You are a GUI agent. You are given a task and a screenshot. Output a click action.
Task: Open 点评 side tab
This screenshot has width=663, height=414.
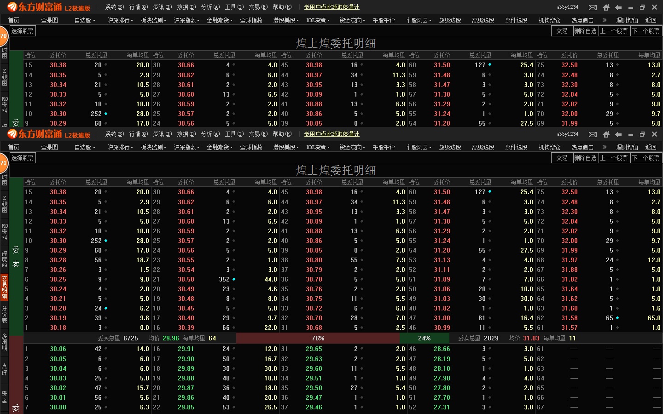click(x=5, y=369)
